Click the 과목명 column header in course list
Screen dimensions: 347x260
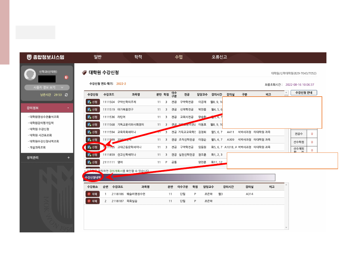click(136, 94)
